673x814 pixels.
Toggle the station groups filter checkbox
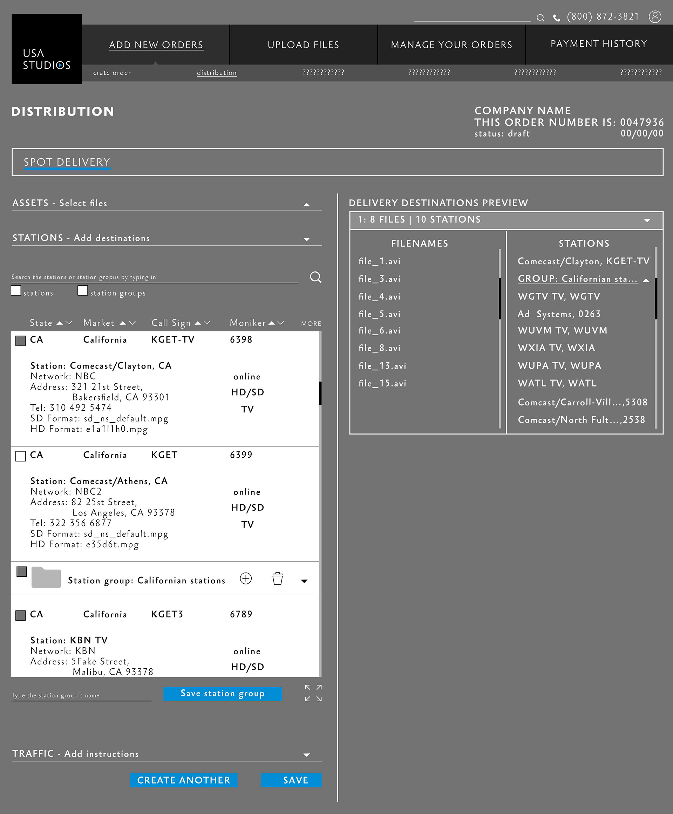point(82,290)
